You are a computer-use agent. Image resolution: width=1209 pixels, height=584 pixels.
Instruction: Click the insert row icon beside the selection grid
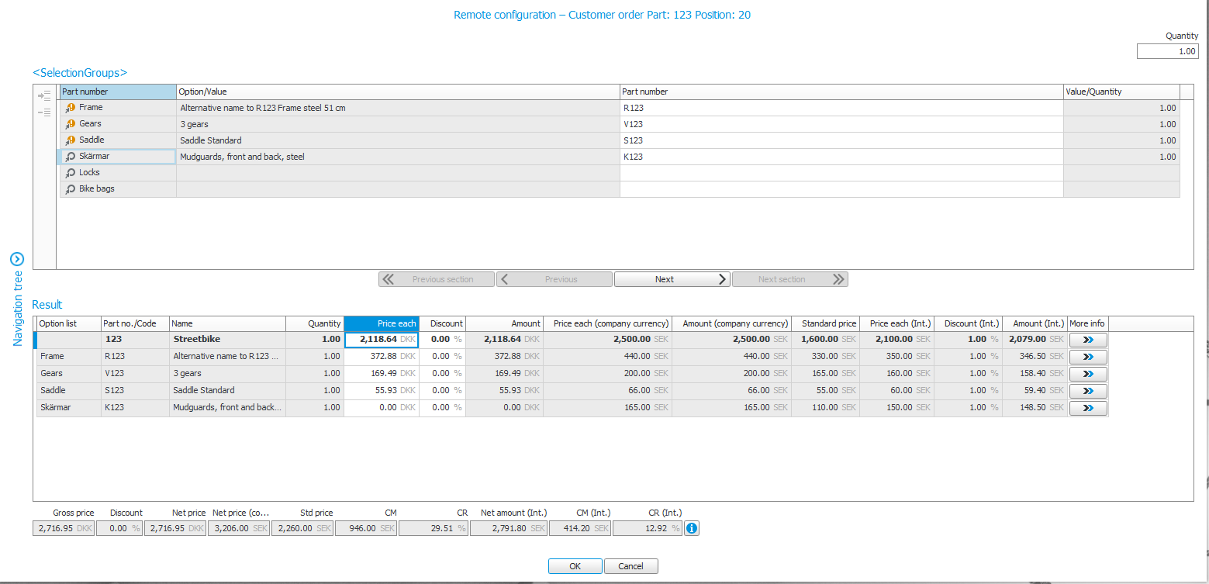point(44,95)
